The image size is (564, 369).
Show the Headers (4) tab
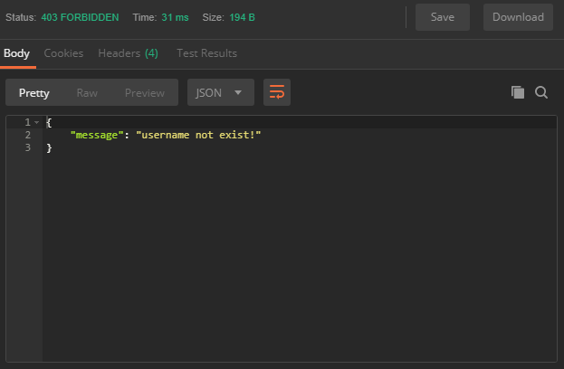(128, 53)
